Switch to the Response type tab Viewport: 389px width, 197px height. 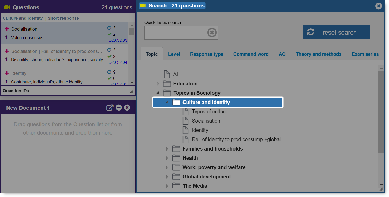(x=207, y=54)
